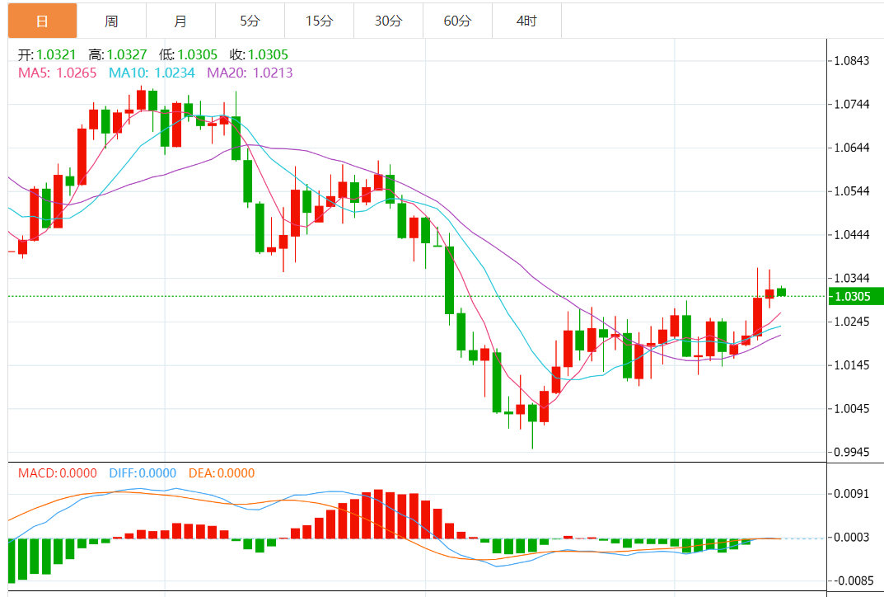Click the 高:1.0327 high price value

point(117,54)
